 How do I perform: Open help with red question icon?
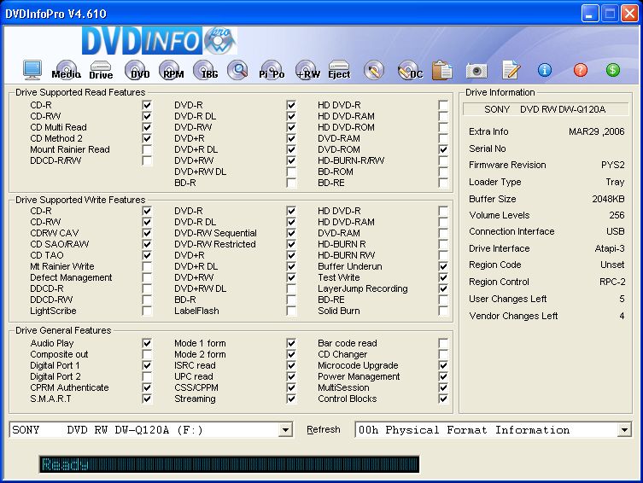tap(581, 70)
